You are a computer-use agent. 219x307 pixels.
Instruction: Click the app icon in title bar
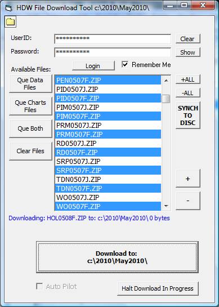tap(8, 8)
